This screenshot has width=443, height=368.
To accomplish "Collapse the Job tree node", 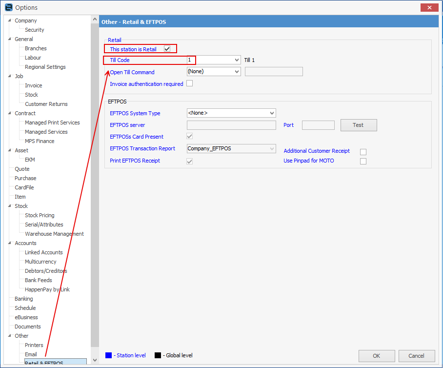I will click(x=9, y=76).
